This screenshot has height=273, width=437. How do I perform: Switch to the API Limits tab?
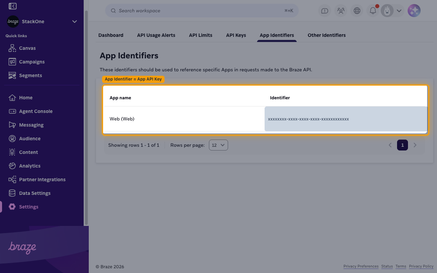pos(200,35)
